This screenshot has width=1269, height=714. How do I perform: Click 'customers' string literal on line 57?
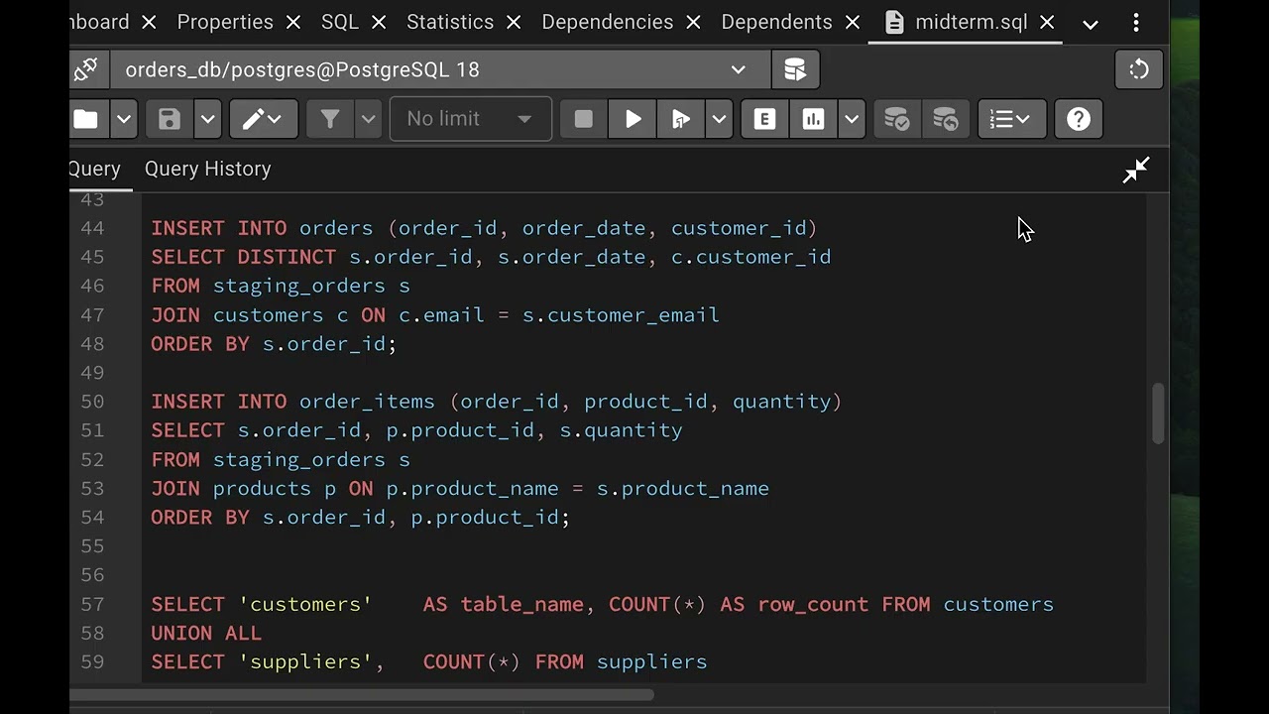[305, 604]
